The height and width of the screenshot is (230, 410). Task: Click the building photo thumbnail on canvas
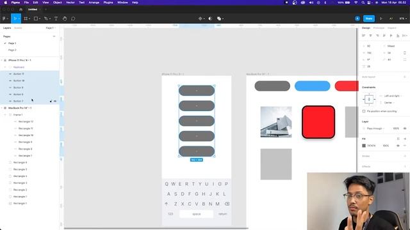coord(276,122)
